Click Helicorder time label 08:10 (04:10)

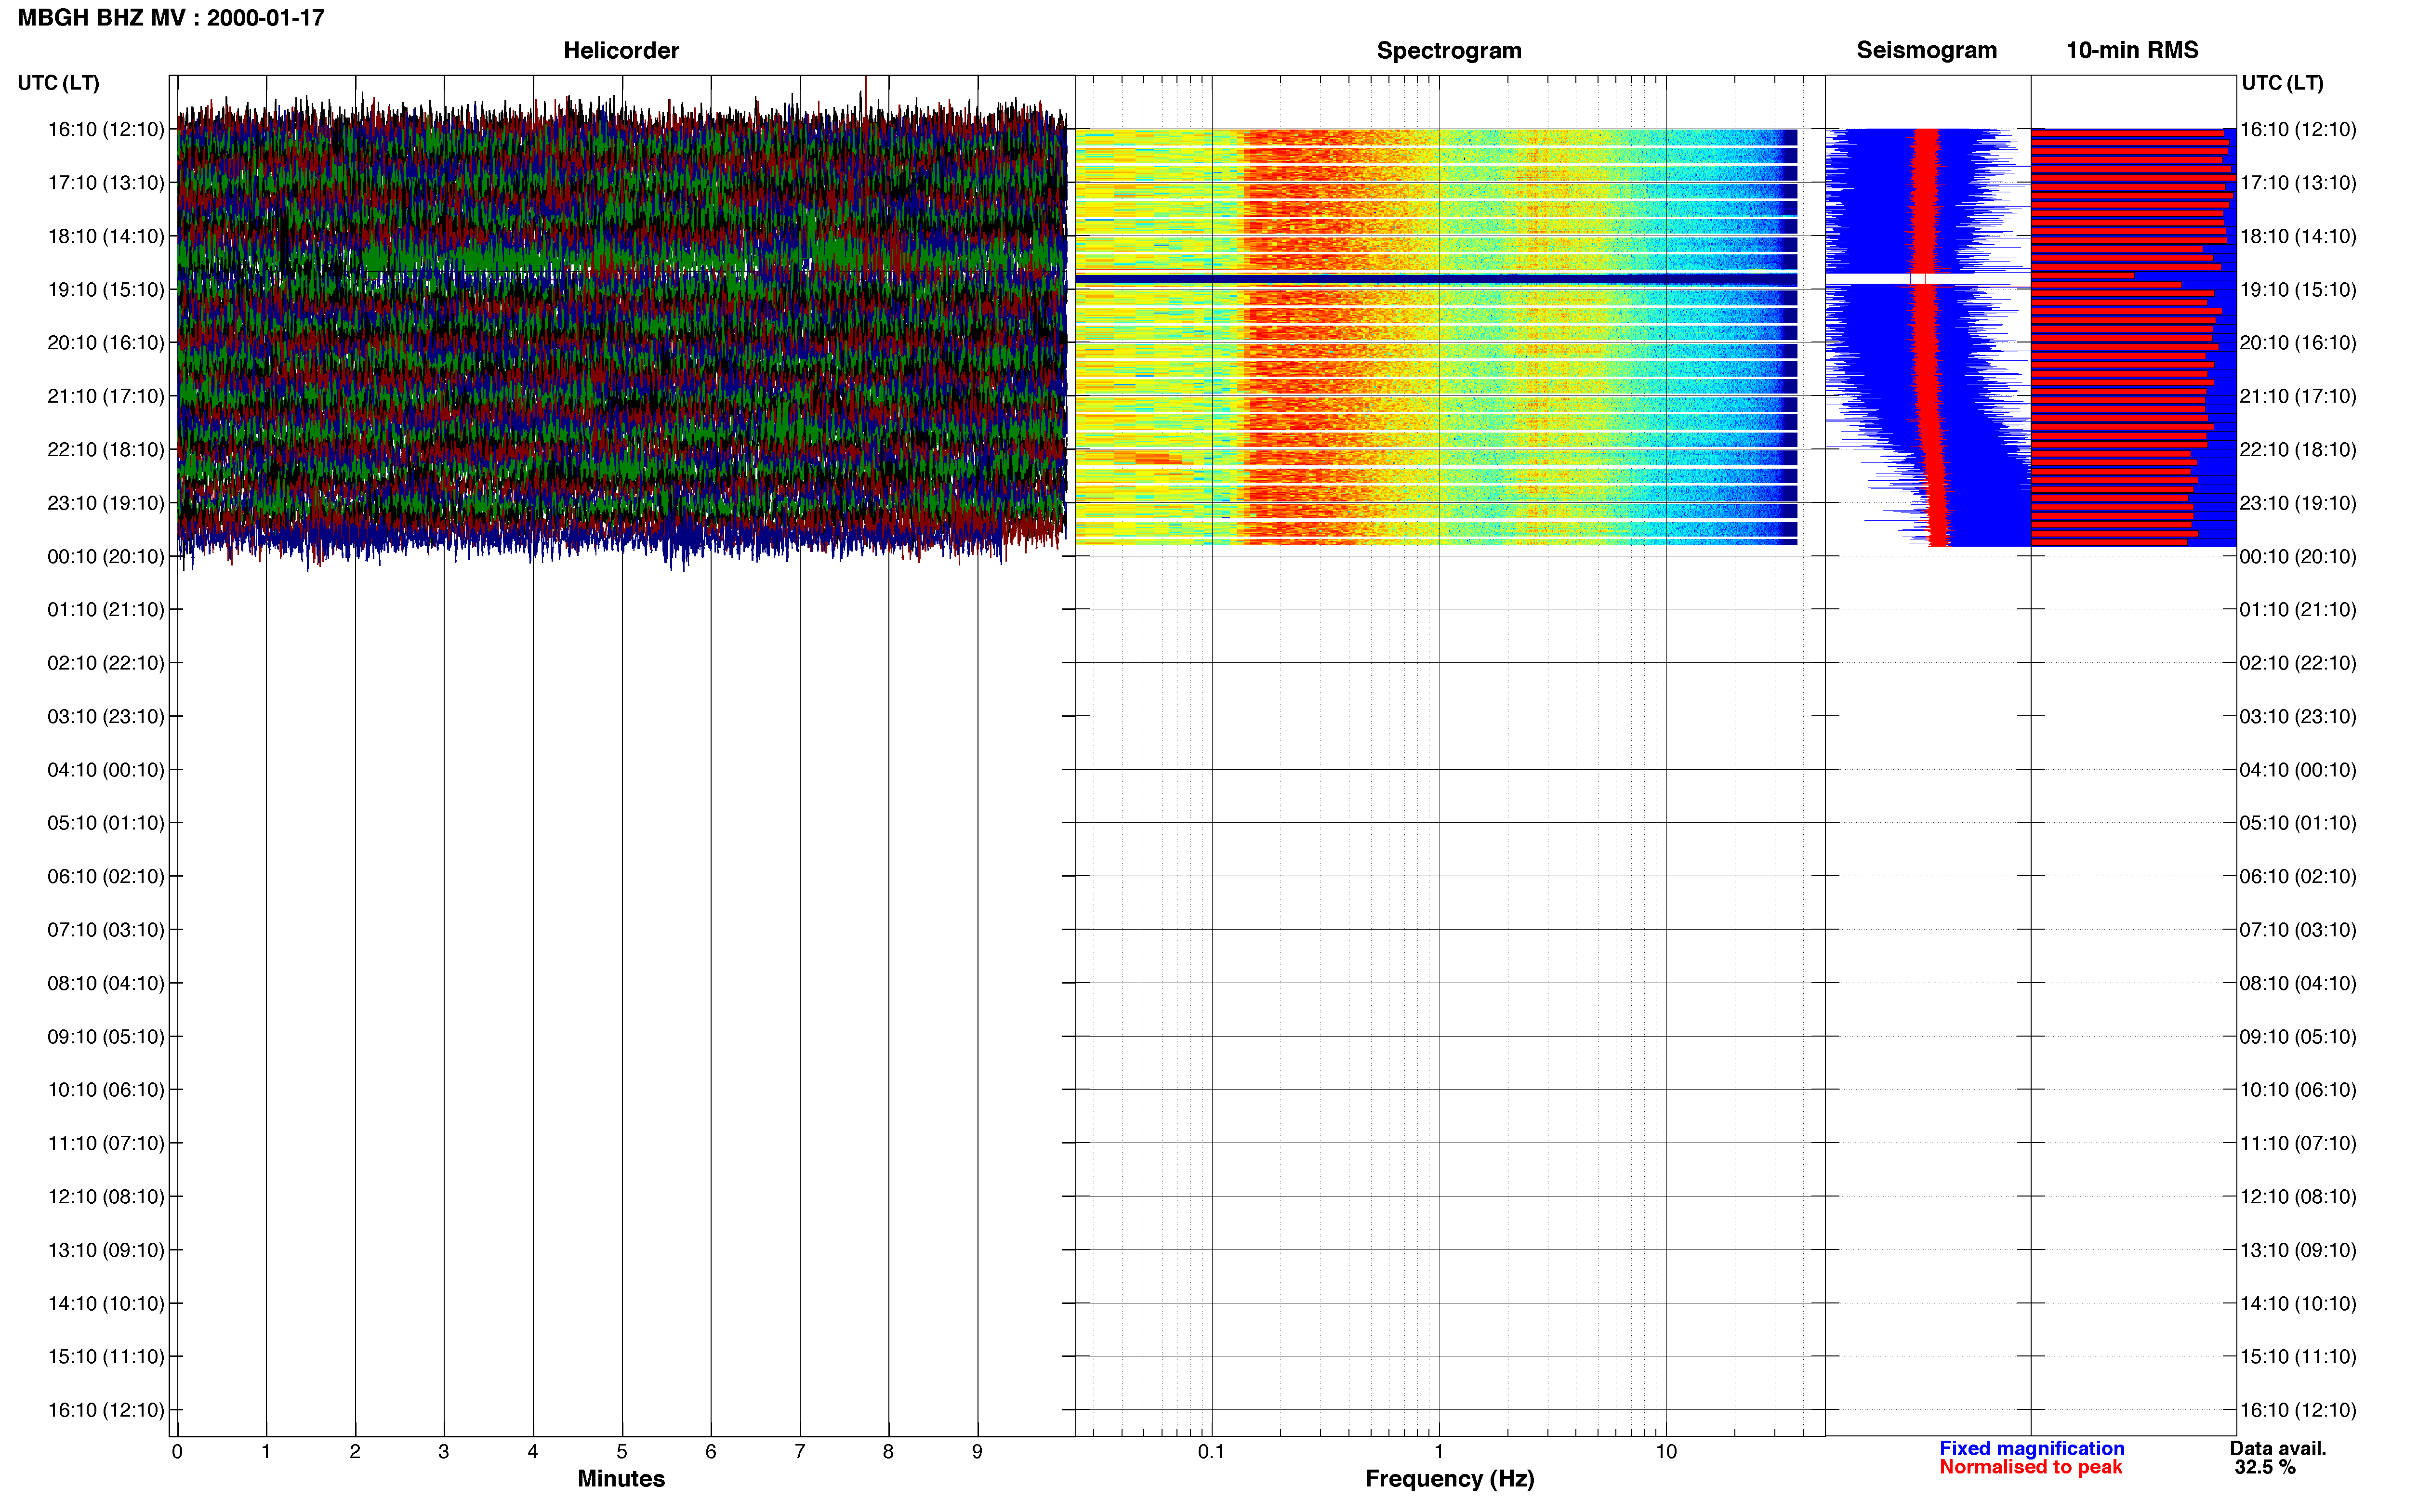106,983
